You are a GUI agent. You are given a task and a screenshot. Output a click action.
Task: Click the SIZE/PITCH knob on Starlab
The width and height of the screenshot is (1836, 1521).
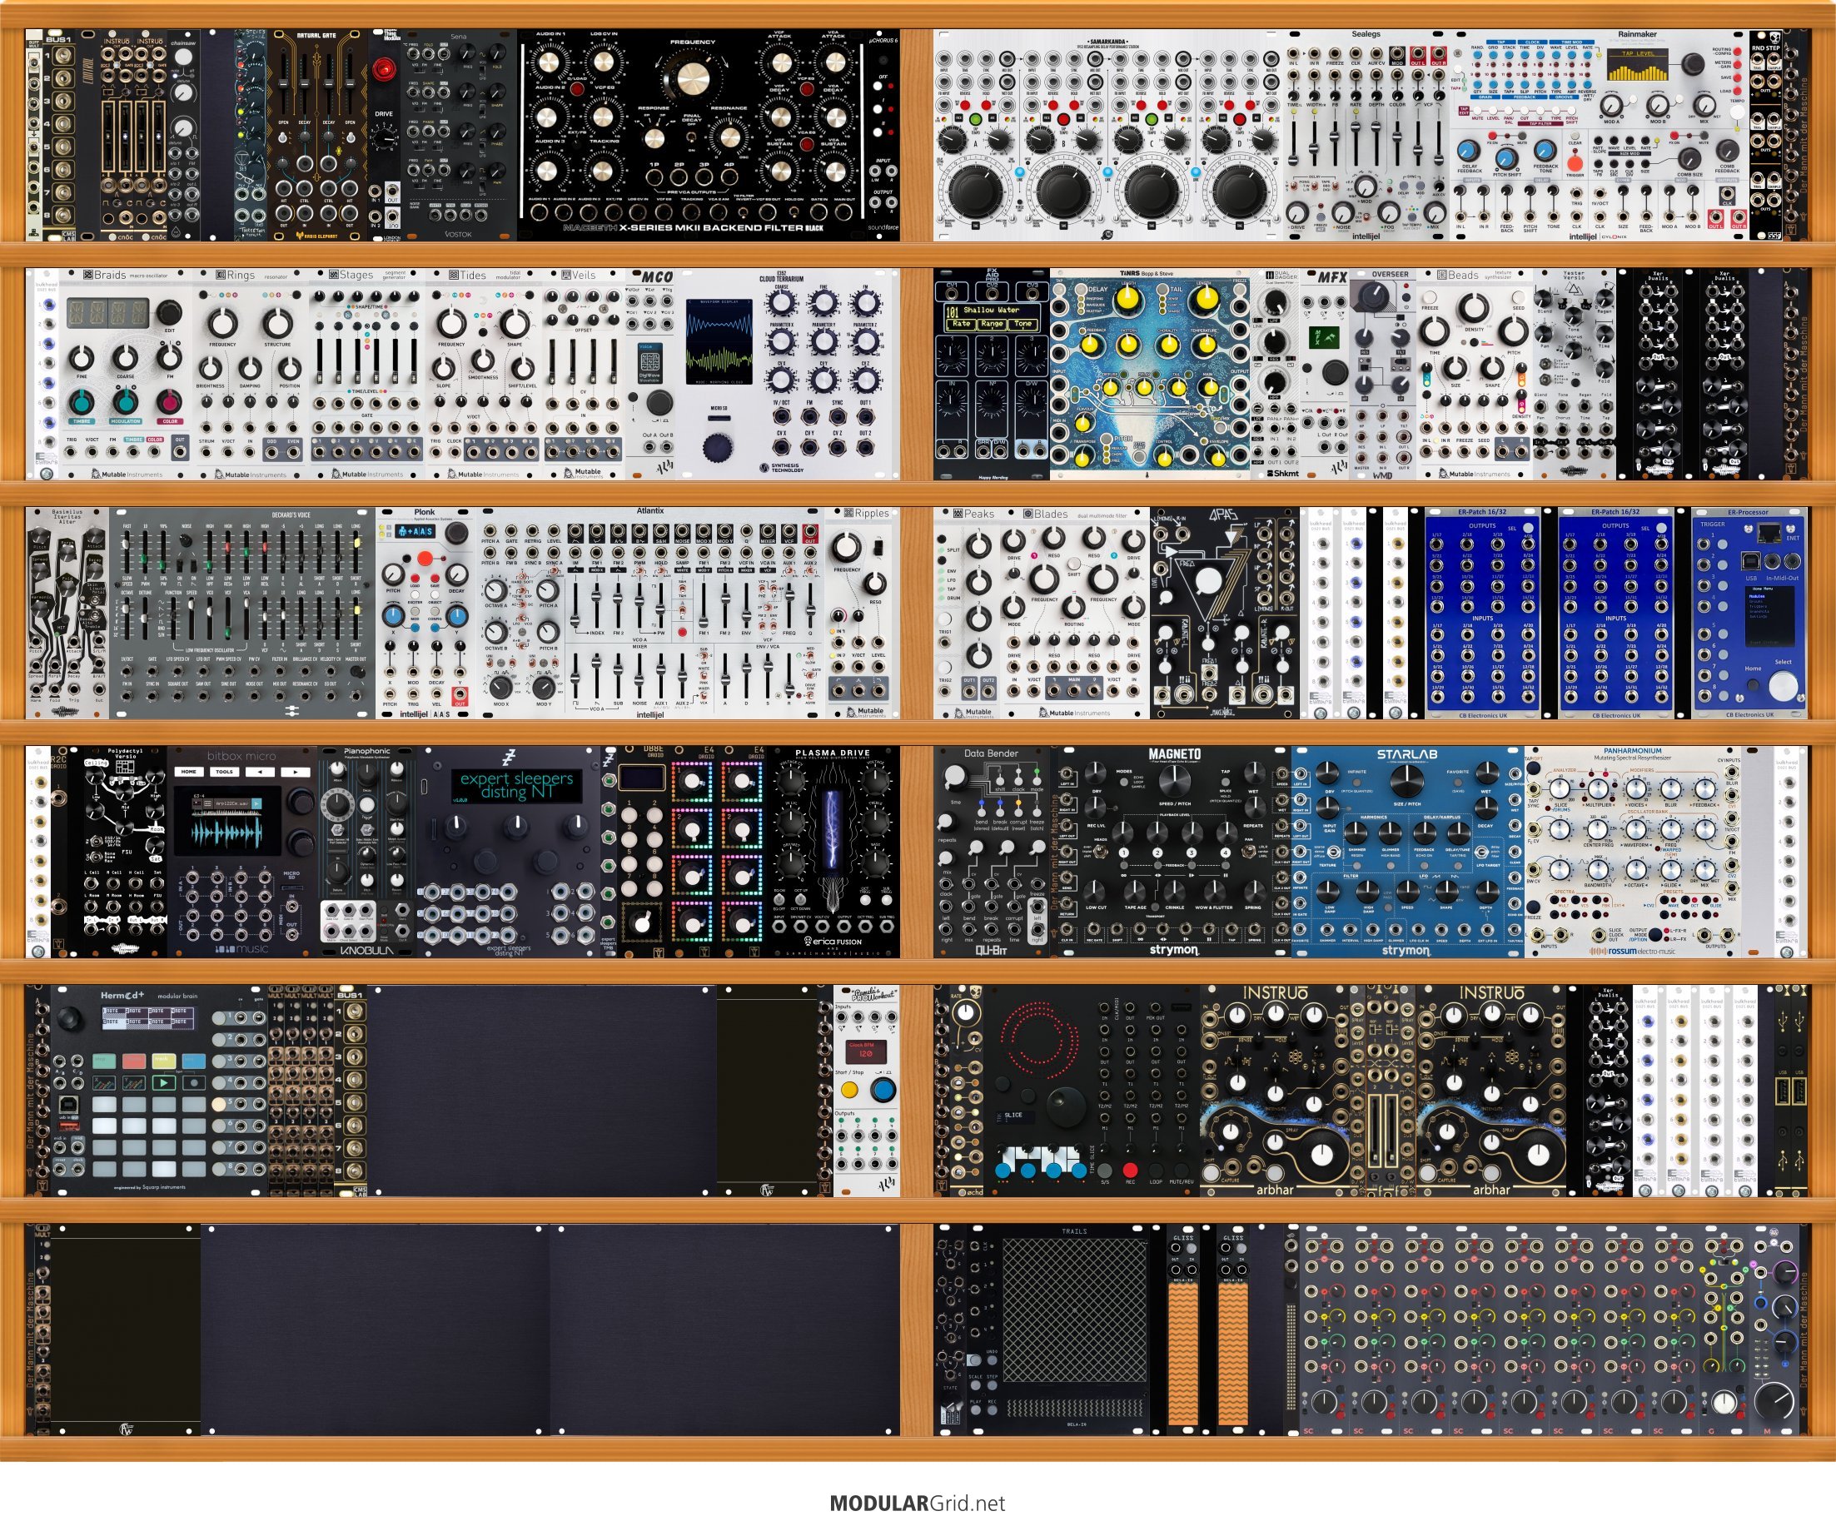pyautogui.click(x=1406, y=784)
